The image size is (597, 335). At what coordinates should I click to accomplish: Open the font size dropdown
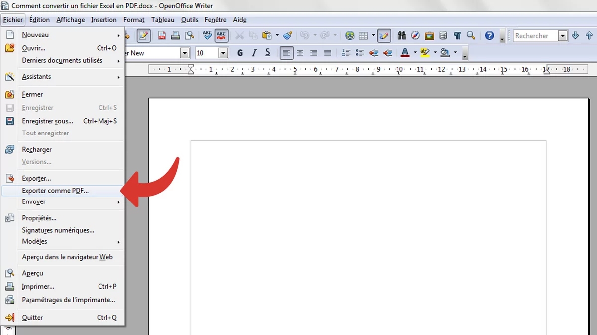pyautogui.click(x=223, y=52)
